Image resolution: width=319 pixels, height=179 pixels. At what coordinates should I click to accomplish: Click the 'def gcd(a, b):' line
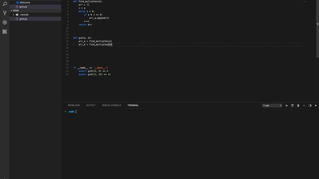82,38
